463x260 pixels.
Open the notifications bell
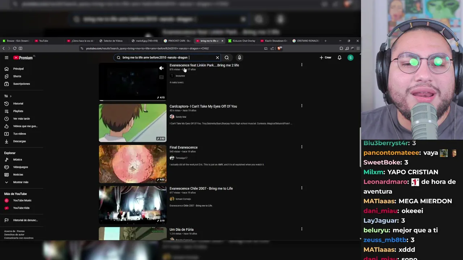(x=340, y=57)
